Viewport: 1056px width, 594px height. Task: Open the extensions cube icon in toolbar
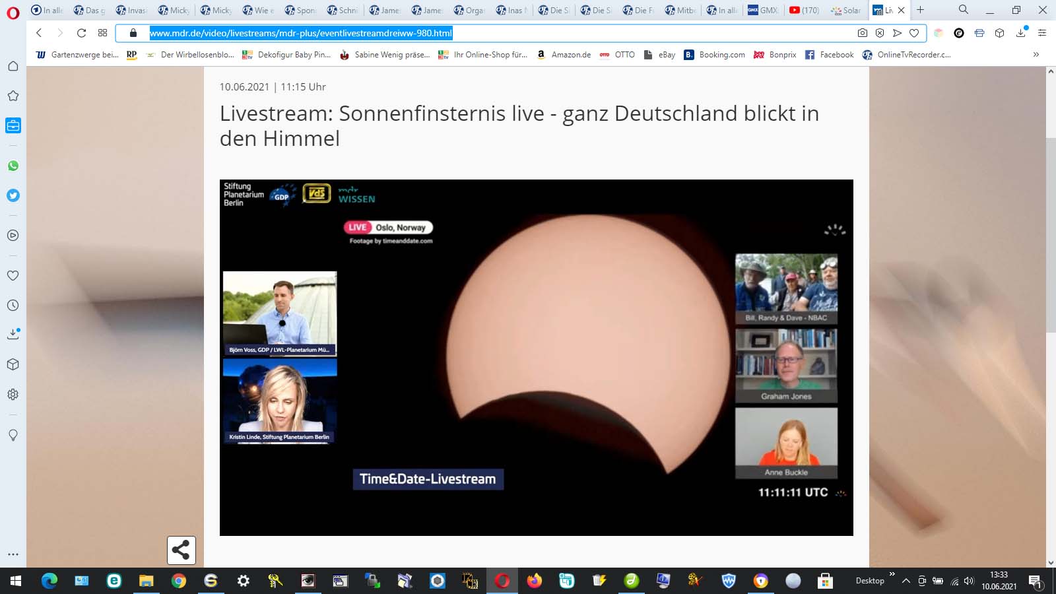point(1000,33)
